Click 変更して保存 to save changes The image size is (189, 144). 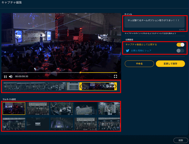[x=170, y=64]
